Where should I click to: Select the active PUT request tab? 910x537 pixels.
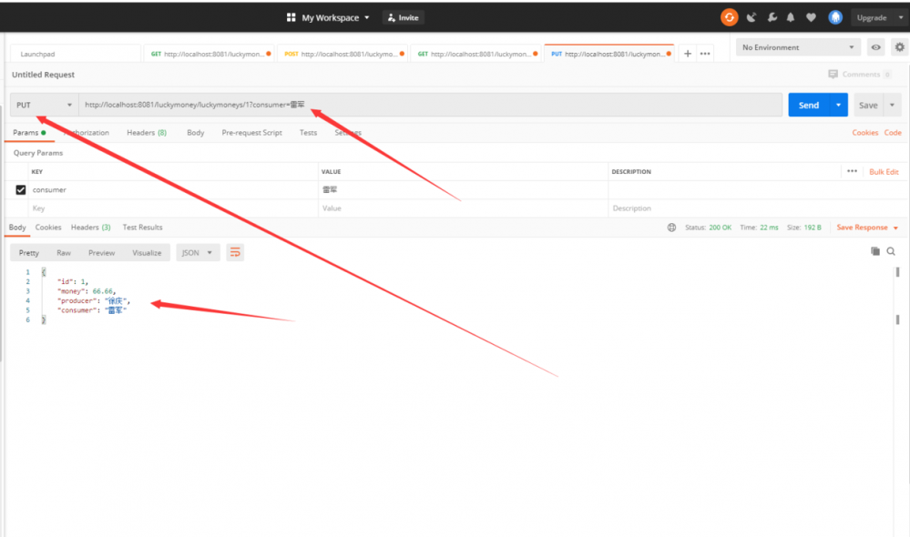click(x=609, y=54)
